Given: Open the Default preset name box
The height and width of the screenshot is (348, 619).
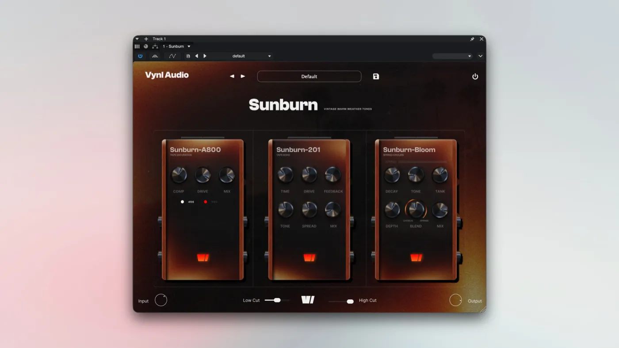Looking at the screenshot, I should pos(309,76).
